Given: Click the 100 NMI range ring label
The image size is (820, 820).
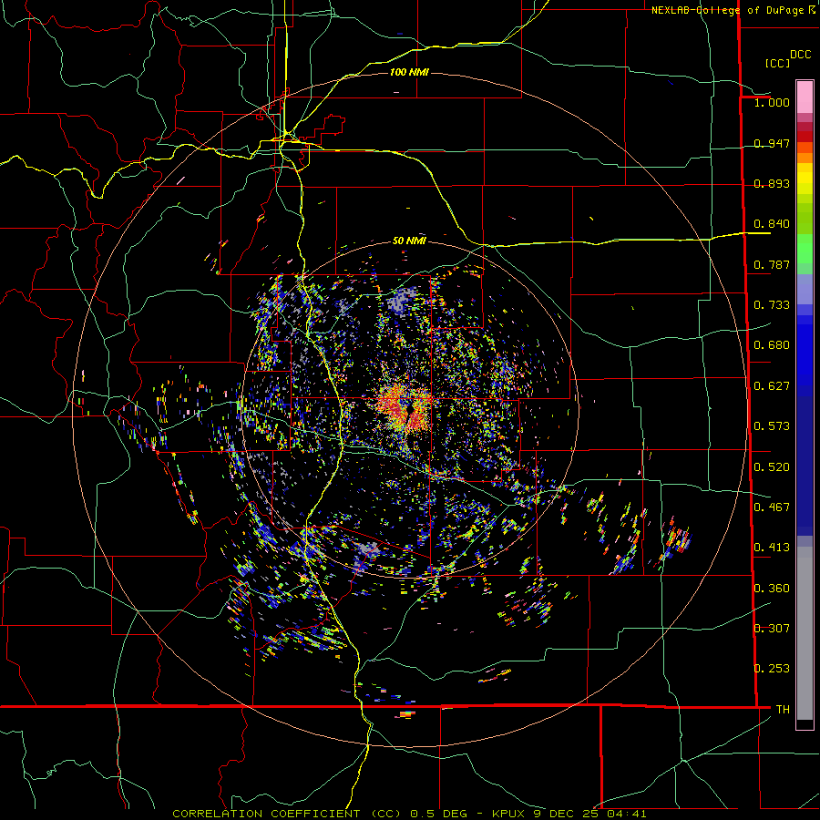Looking at the screenshot, I should pos(409,72).
